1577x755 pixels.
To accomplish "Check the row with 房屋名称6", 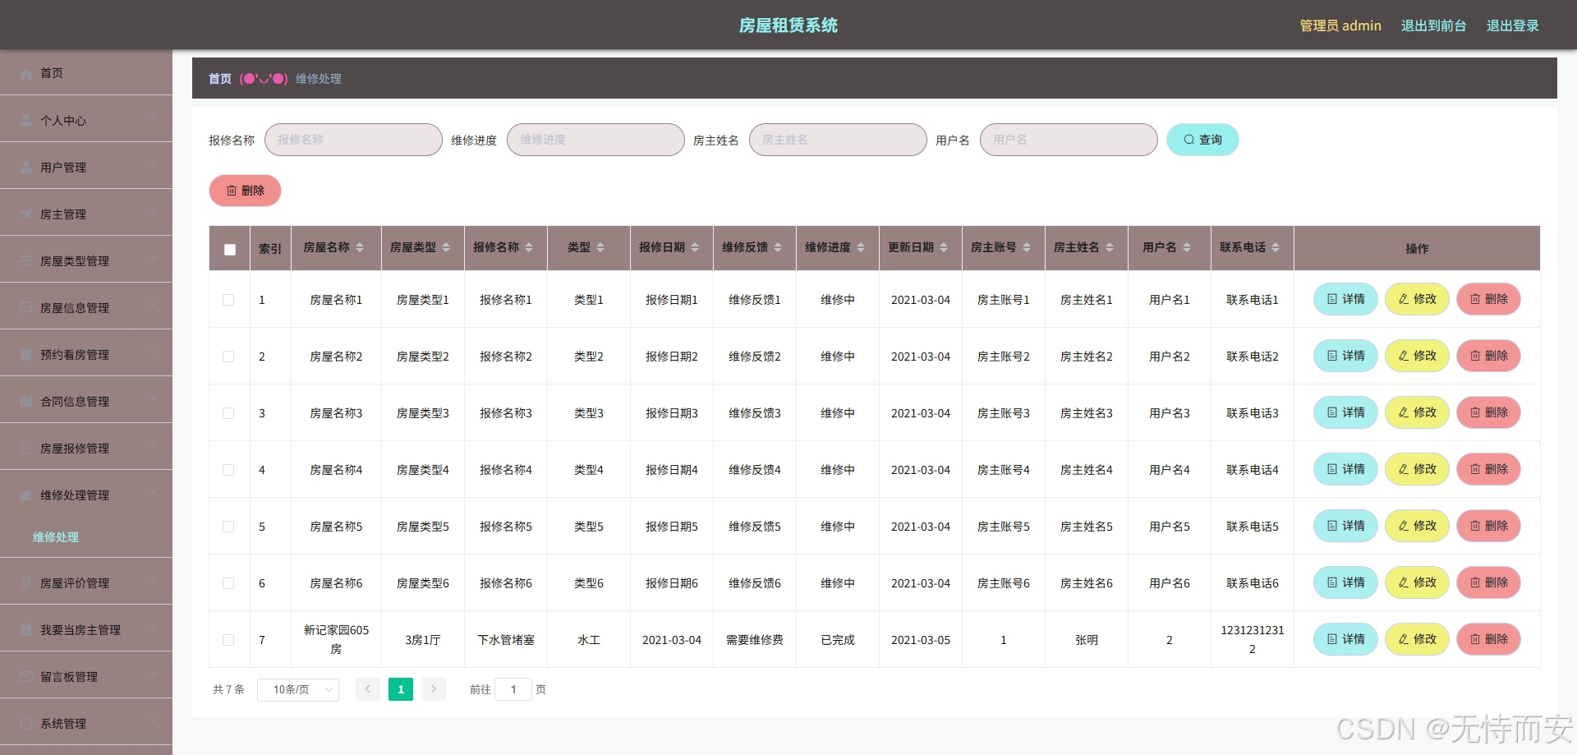I will [228, 583].
